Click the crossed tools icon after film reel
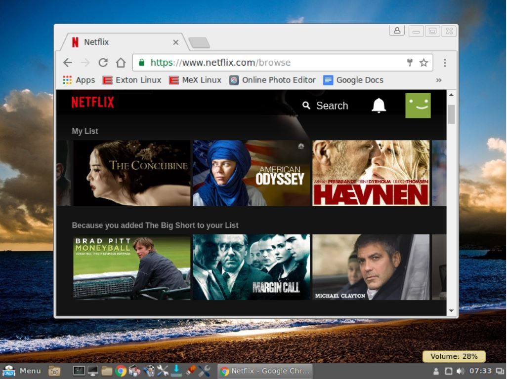 [x=163, y=371]
